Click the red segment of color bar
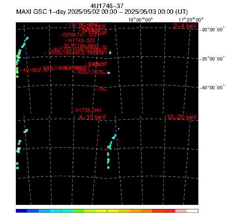Viewport: 230px width, 213px height. (x=170, y=211)
